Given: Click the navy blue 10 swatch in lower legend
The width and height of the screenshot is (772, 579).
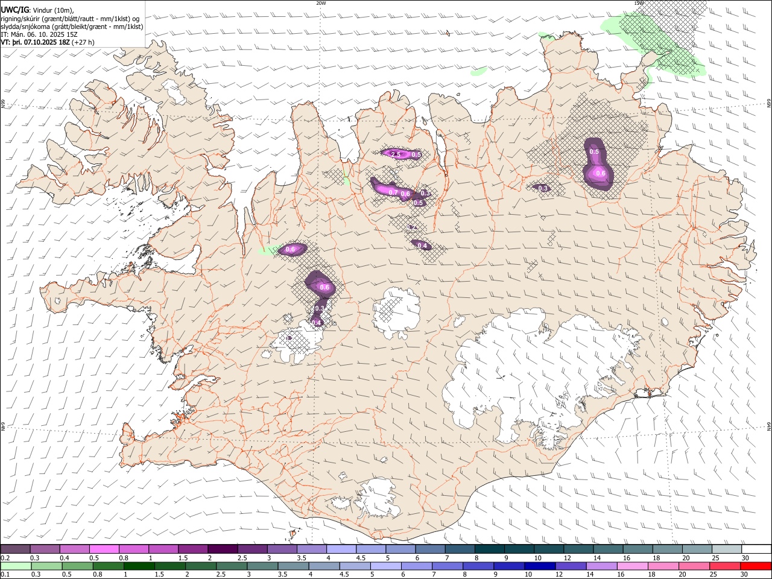Looking at the screenshot, I should (539, 566).
